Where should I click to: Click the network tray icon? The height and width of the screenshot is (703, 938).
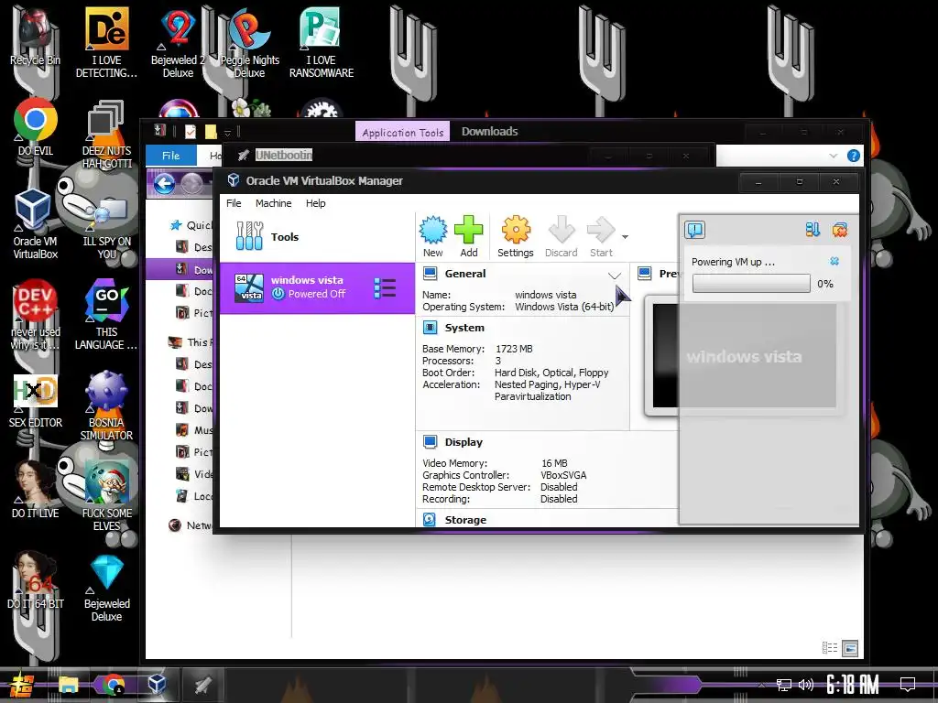pos(784,685)
